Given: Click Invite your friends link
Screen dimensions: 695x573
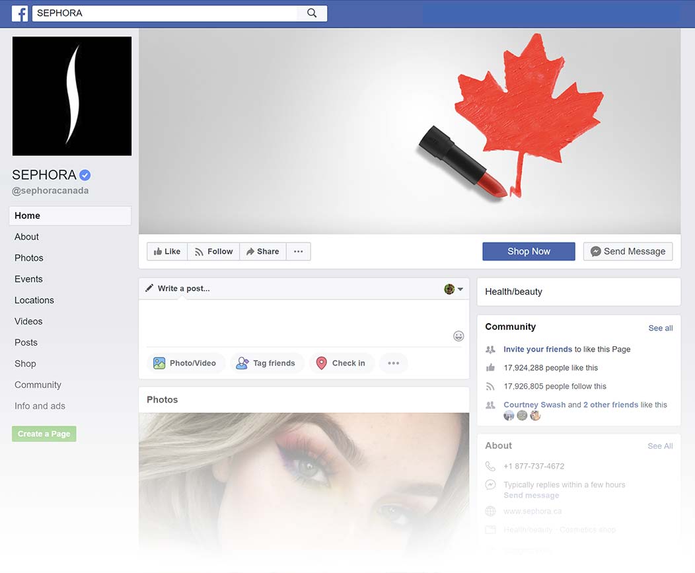Looking at the screenshot, I should [x=538, y=350].
